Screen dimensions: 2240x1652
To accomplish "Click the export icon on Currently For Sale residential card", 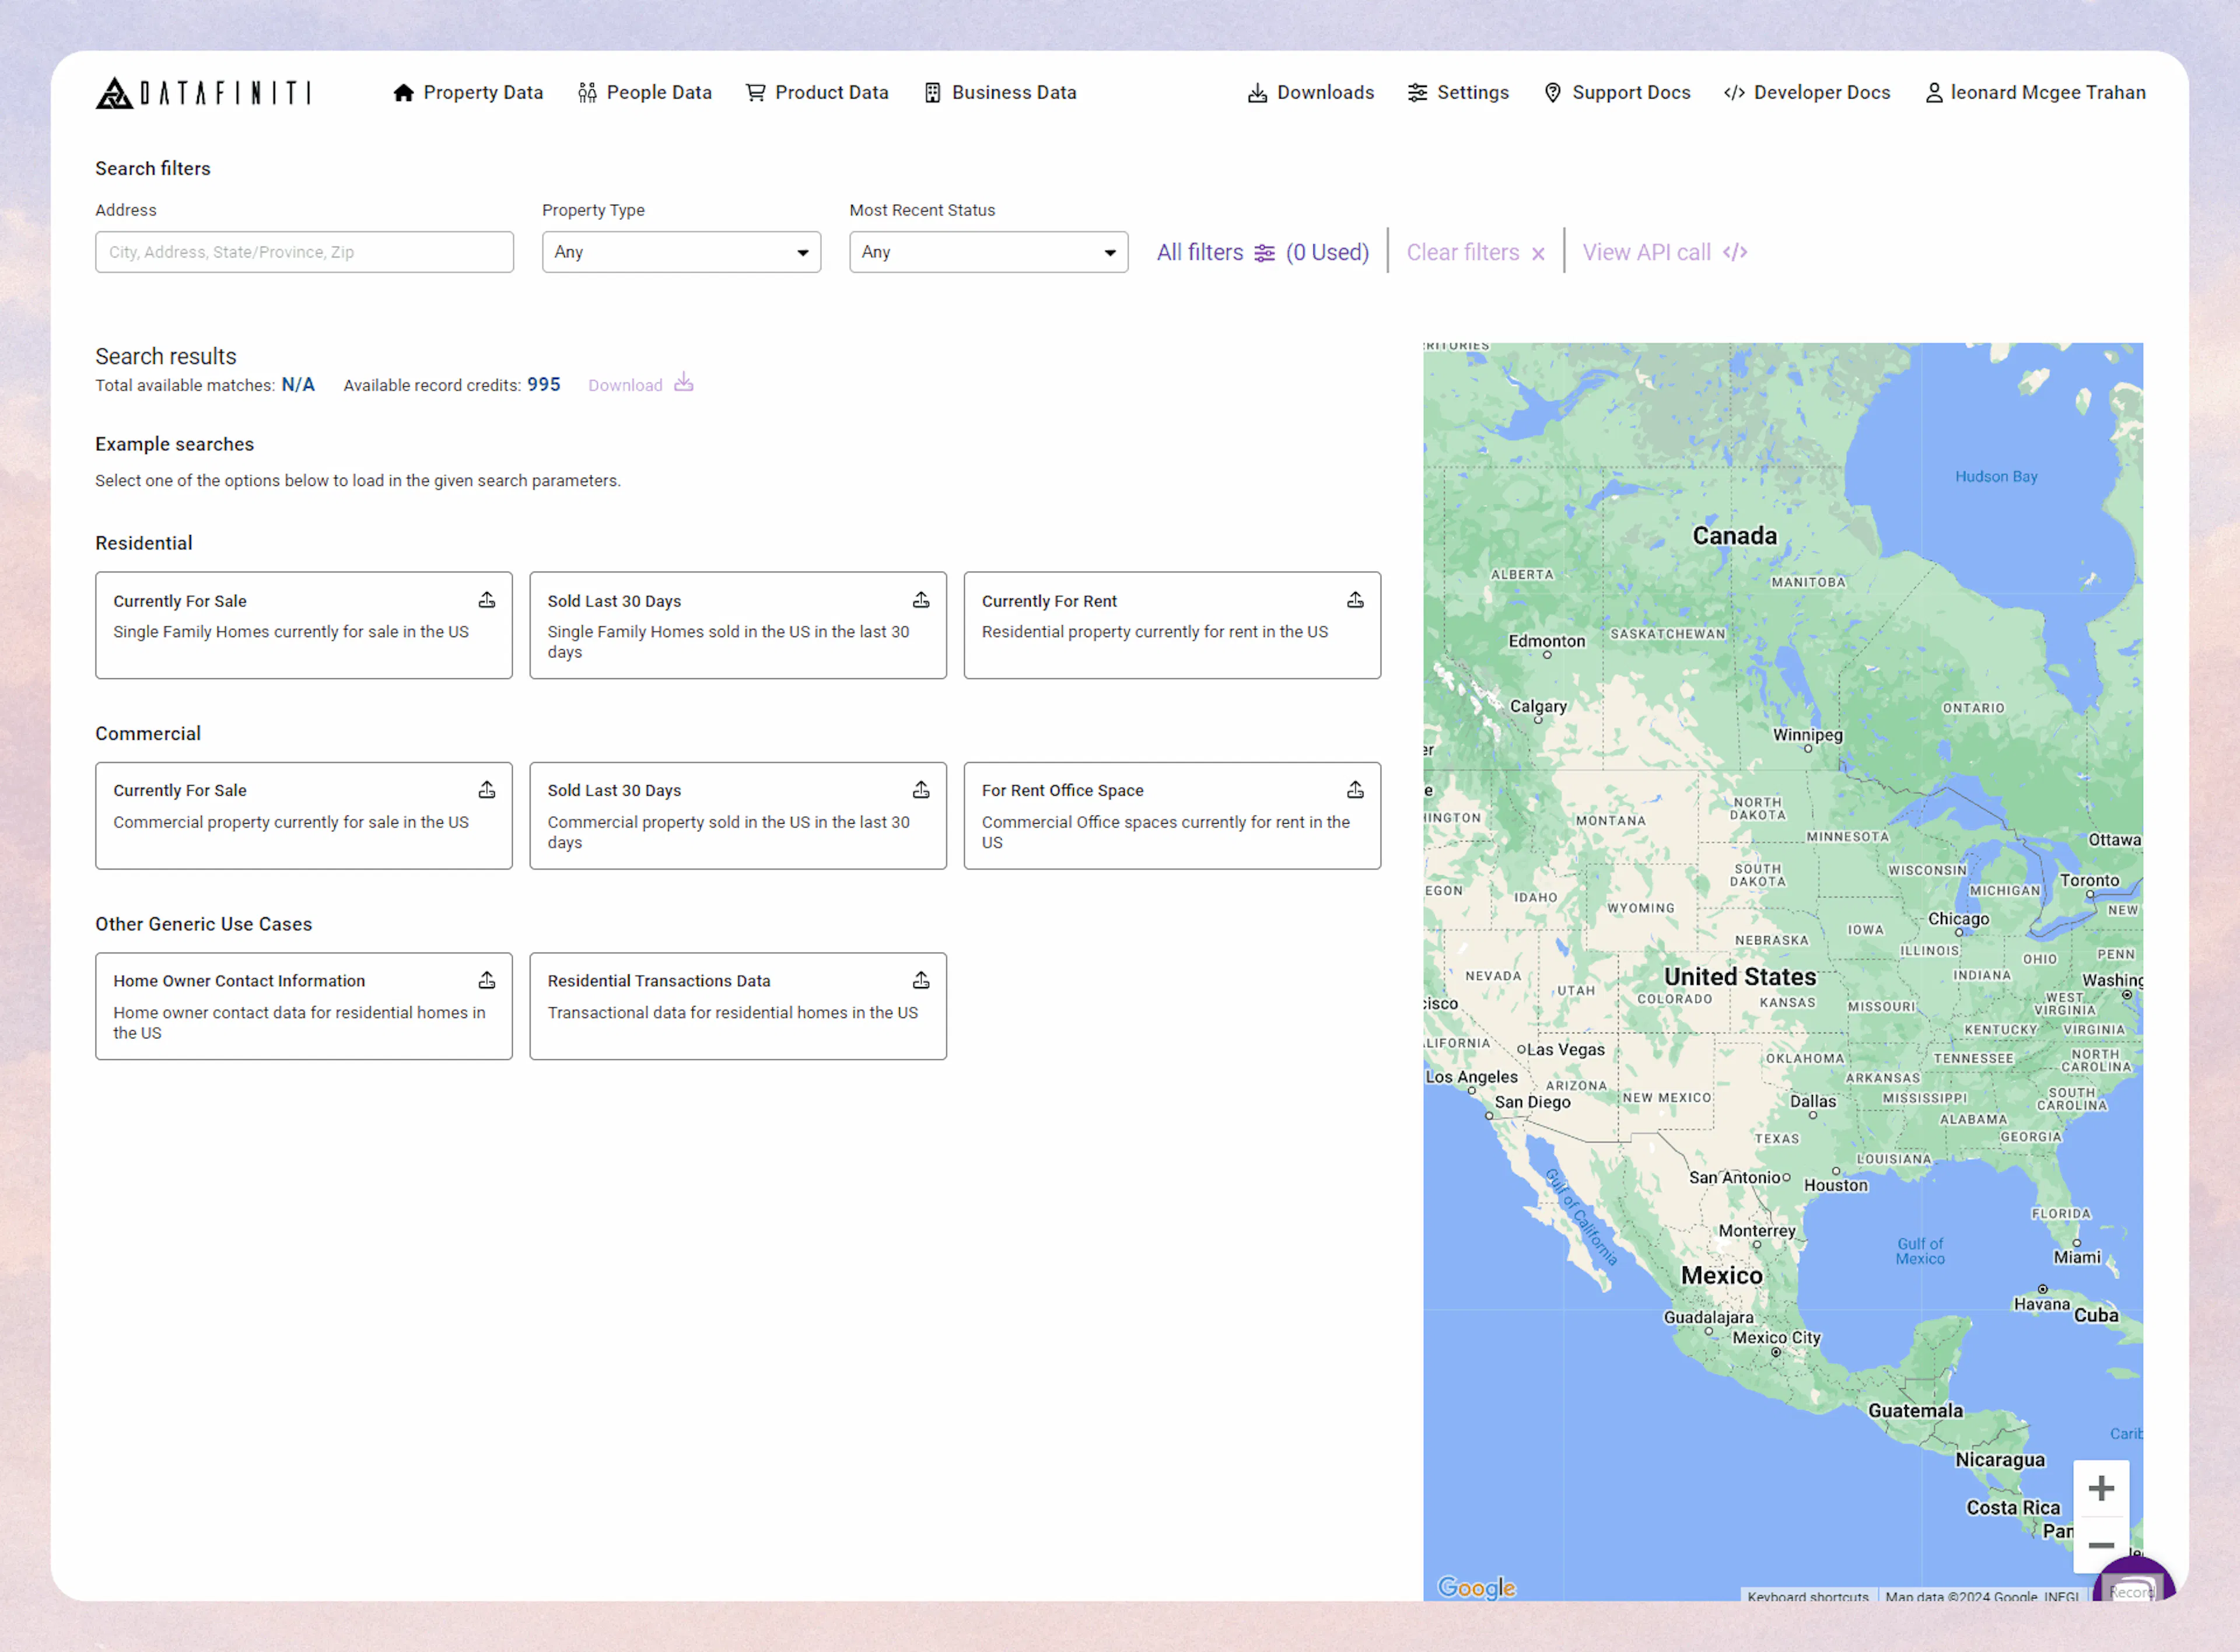I will 487,599.
